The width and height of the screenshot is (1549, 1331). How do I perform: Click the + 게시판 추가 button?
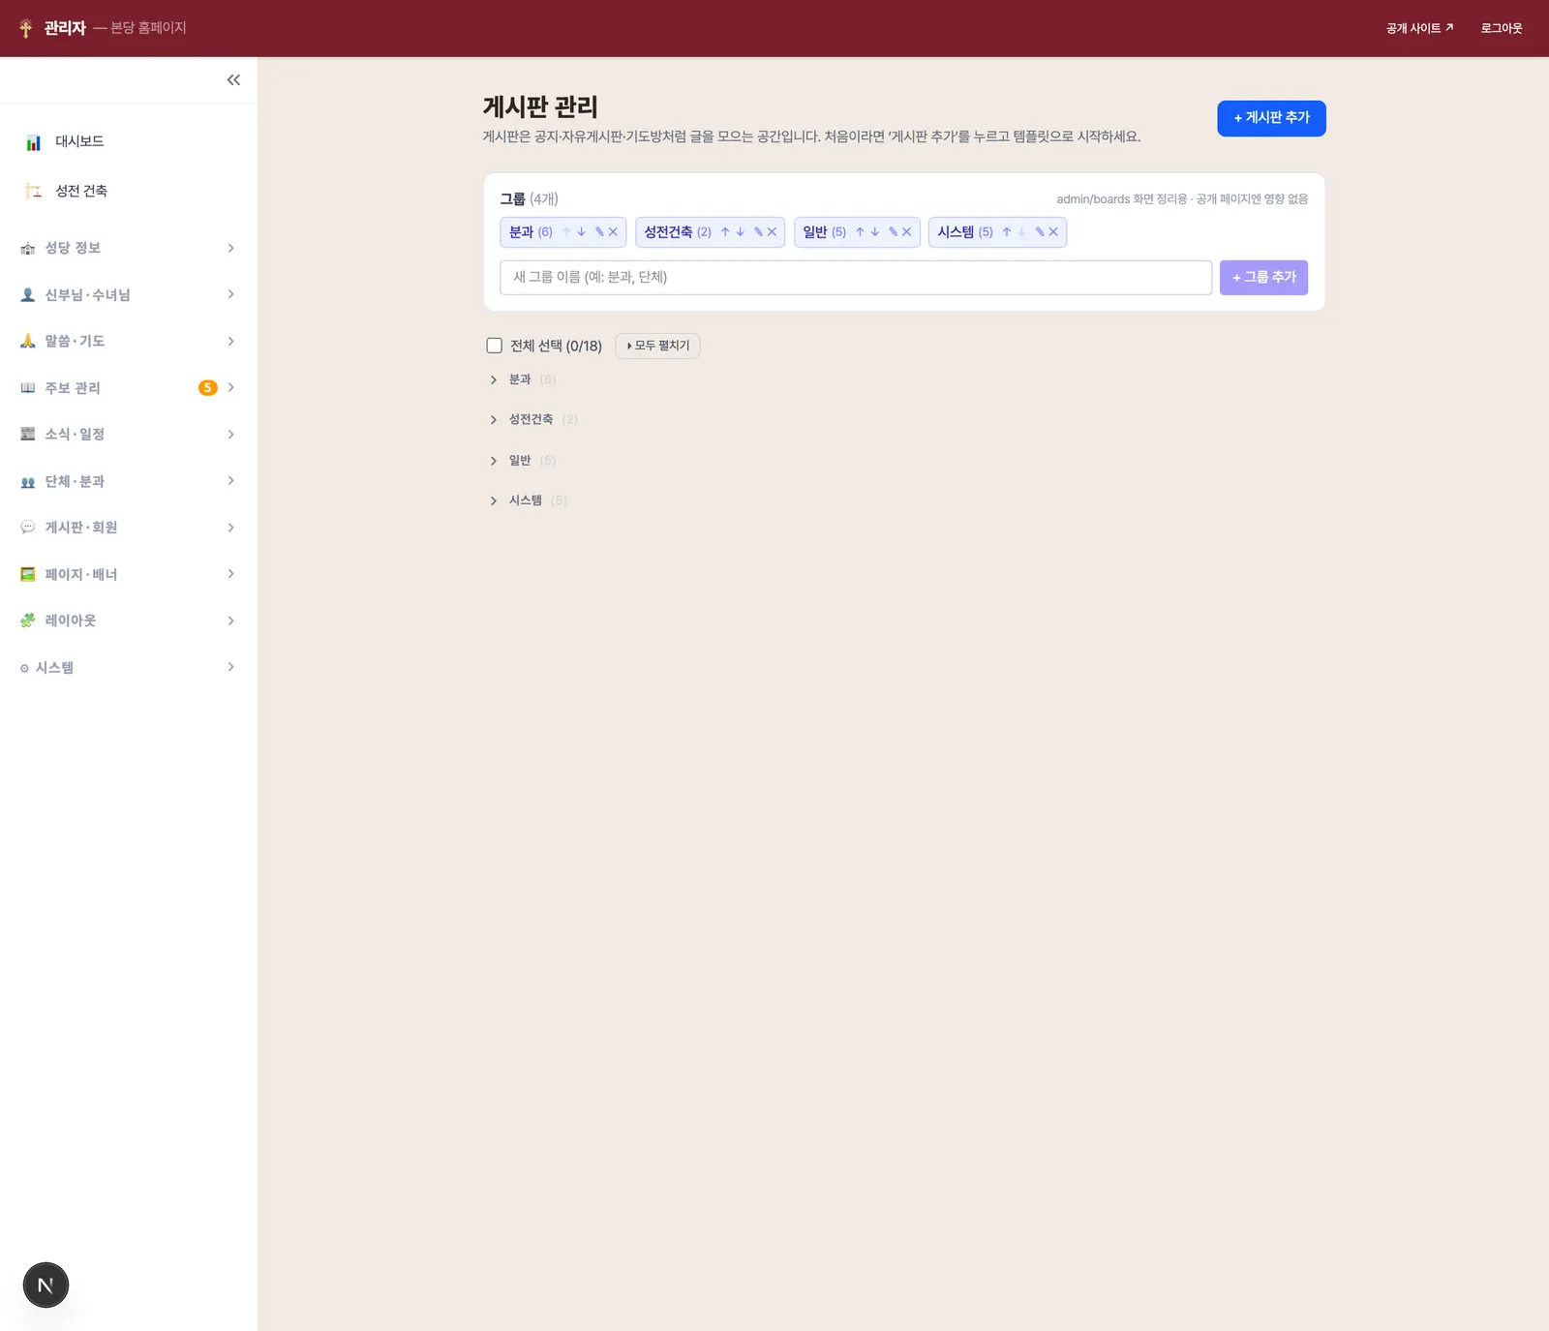pyautogui.click(x=1271, y=118)
